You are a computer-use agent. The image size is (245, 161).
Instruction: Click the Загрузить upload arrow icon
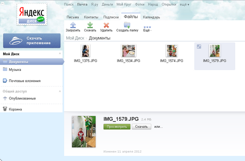(73, 25)
